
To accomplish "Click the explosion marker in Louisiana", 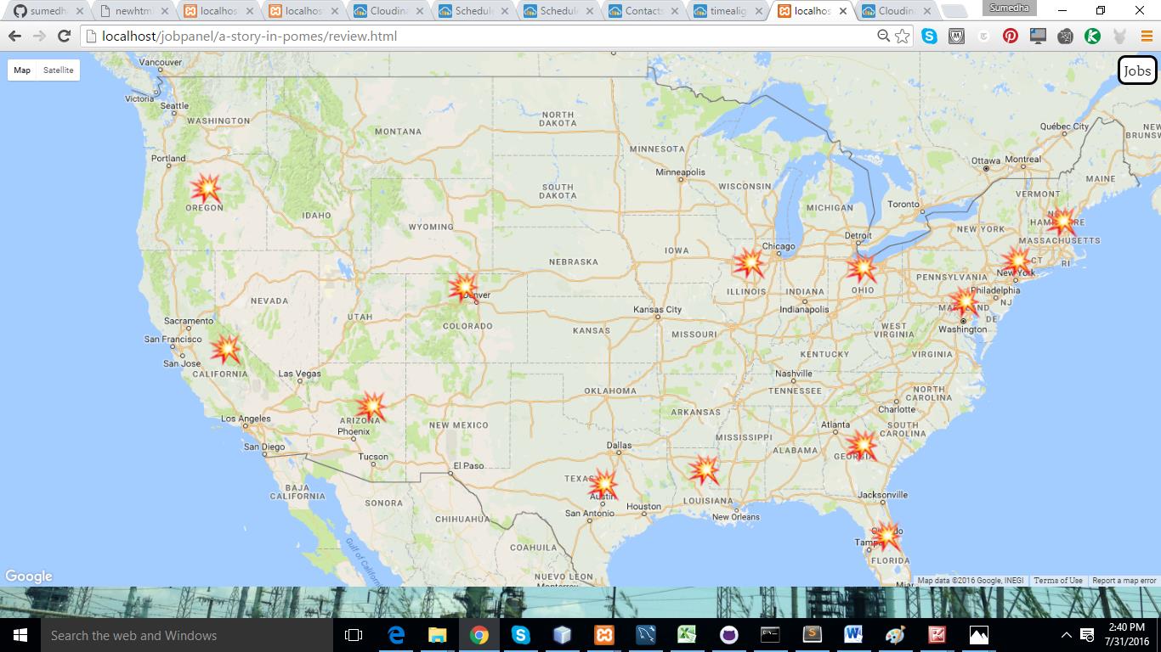I will 705,469.
